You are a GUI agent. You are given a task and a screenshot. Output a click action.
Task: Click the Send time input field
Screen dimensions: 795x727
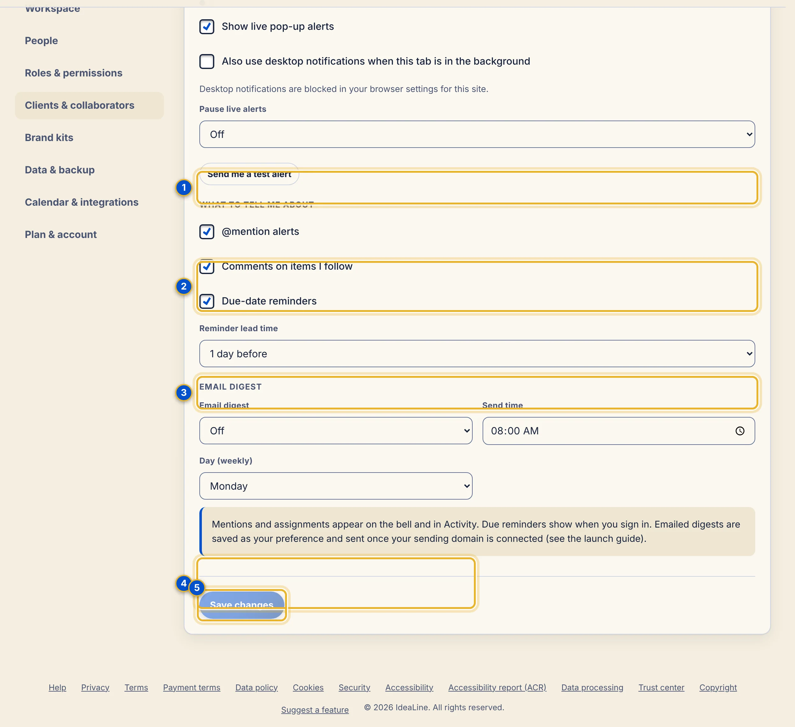pos(618,431)
